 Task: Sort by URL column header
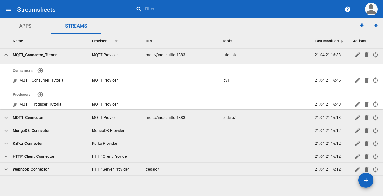point(149,41)
